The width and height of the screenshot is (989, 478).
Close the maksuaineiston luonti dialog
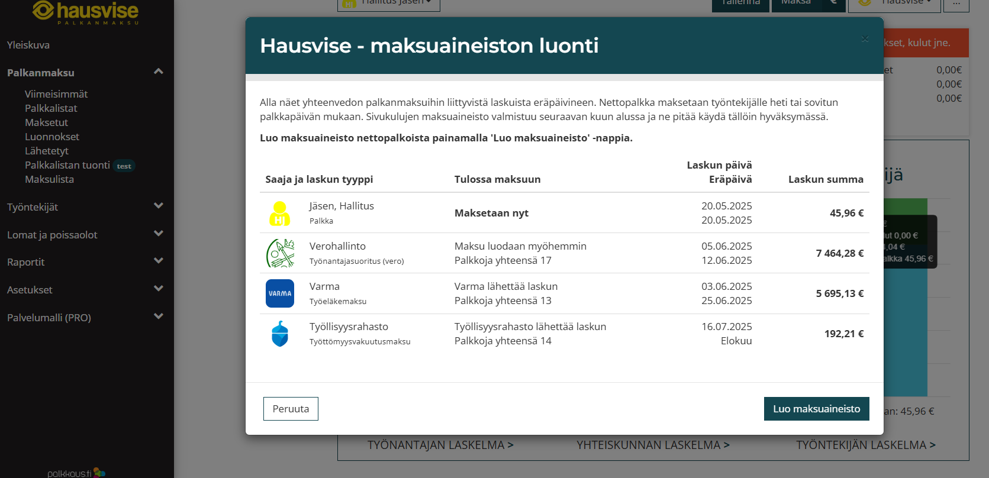[865, 38]
